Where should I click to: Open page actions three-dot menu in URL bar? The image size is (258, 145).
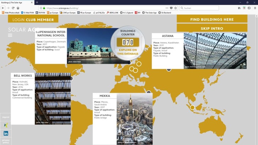(167, 8)
